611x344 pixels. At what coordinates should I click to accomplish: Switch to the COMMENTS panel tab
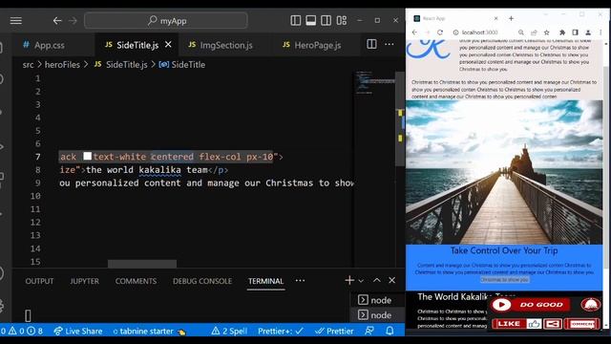(136, 281)
